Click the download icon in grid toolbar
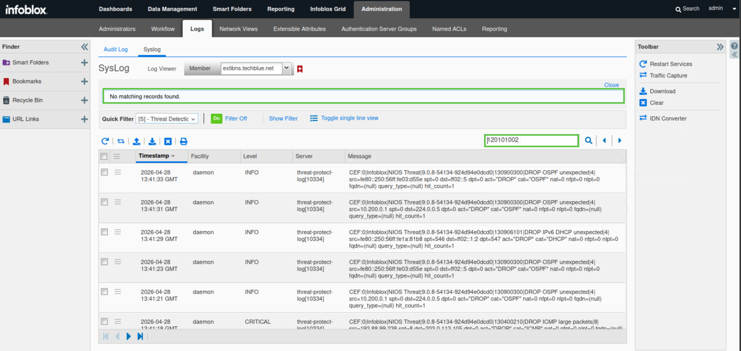Viewport: 741px width, 351px height. point(152,141)
